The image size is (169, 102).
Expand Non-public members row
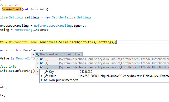click(41, 80)
